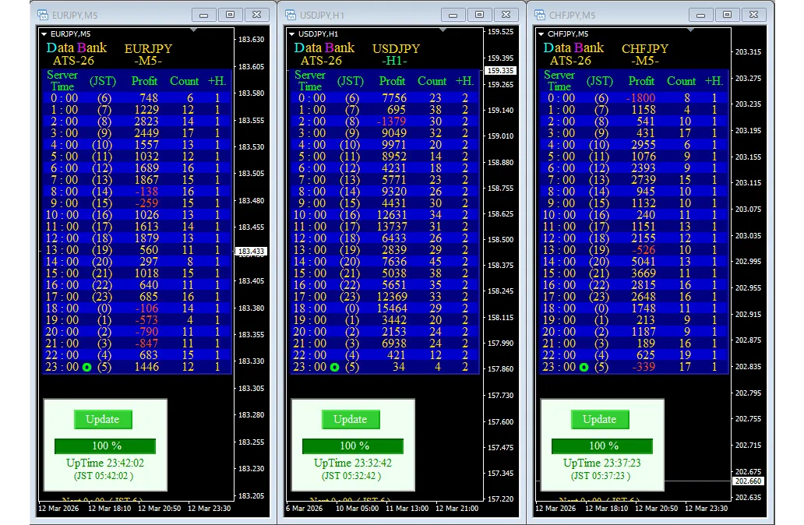This screenshot has height=525, width=804.
Task: Click chart shift triangle atop EURJPY chart
Action: [x=193, y=30]
